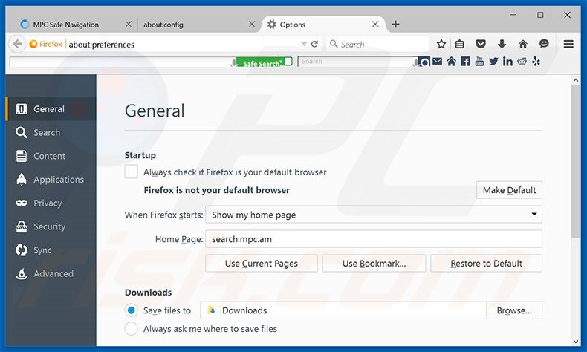Click the back navigation arrow

[17, 44]
